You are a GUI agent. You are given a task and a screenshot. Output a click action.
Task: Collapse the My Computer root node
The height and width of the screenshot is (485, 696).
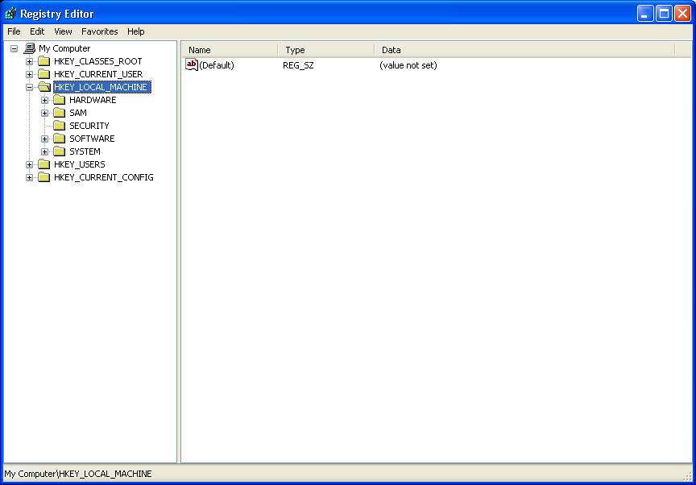coord(14,49)
